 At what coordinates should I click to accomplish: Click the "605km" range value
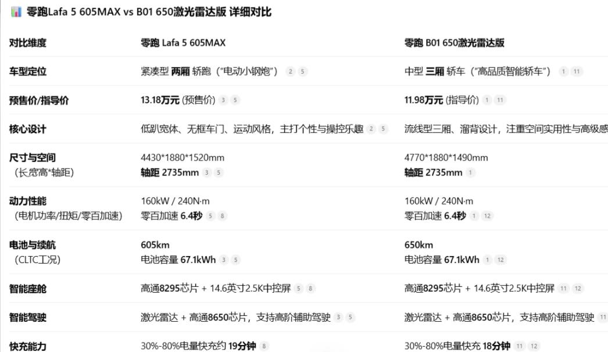tap(155, 245)
